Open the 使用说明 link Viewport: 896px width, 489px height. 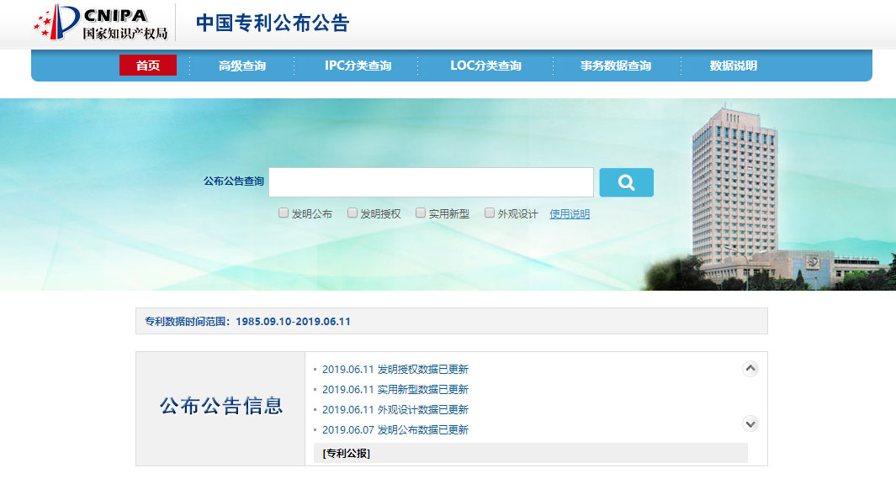click(x=570, y=214)
